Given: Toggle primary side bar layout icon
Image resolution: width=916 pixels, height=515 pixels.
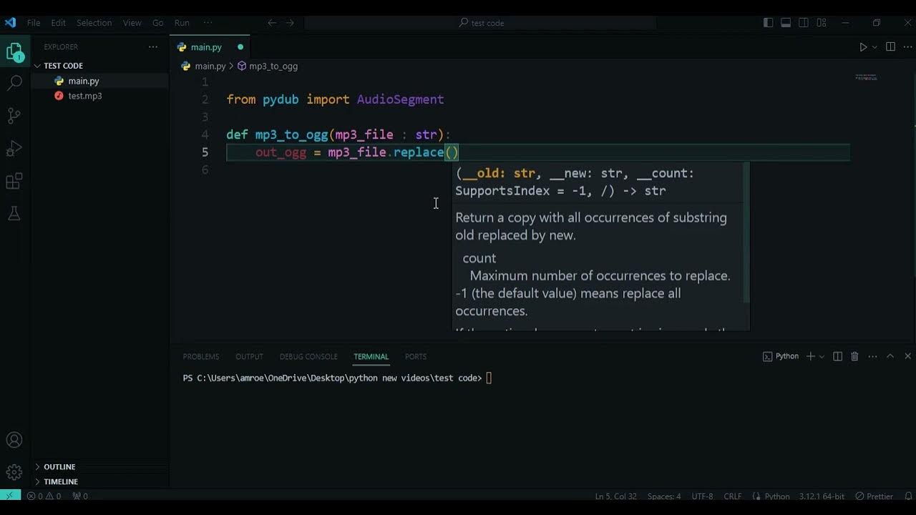Looking at the screenshot, I should pyautogui.click(x=768, y=23).
